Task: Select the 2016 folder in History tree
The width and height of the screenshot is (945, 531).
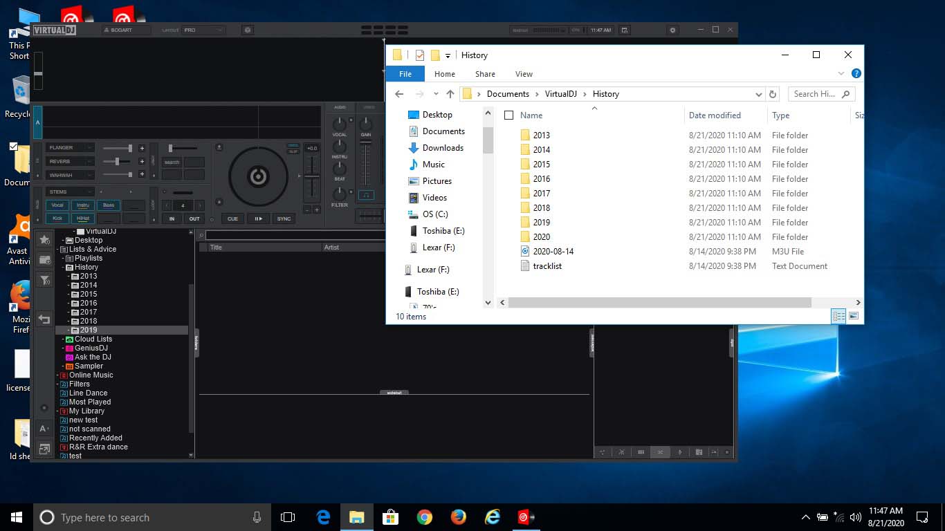Action: (x=89, y=303)
